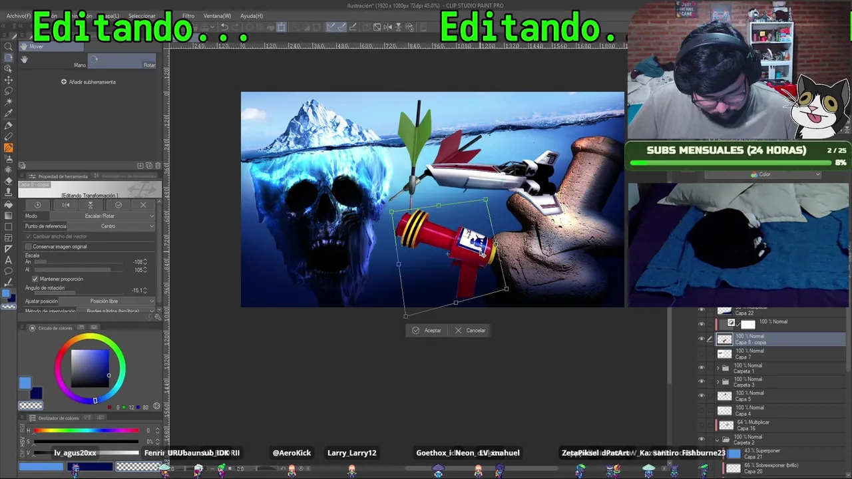Click the Deslizador de colores tab
The width and height of the screenshot is (852, 479).
55,418
